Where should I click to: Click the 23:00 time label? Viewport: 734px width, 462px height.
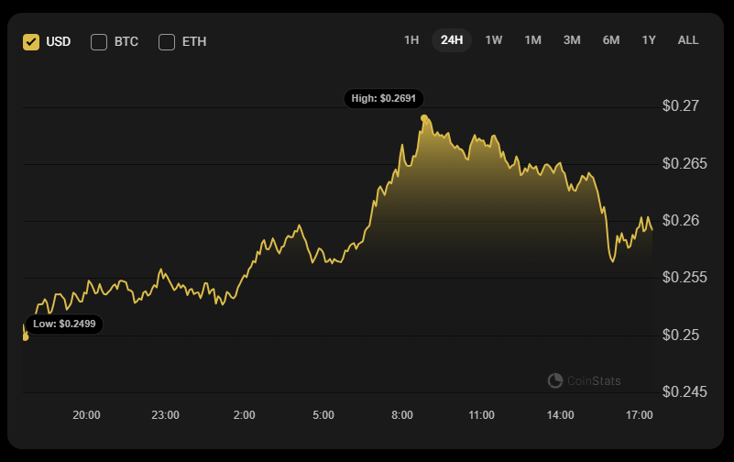(x=165, y=415)
